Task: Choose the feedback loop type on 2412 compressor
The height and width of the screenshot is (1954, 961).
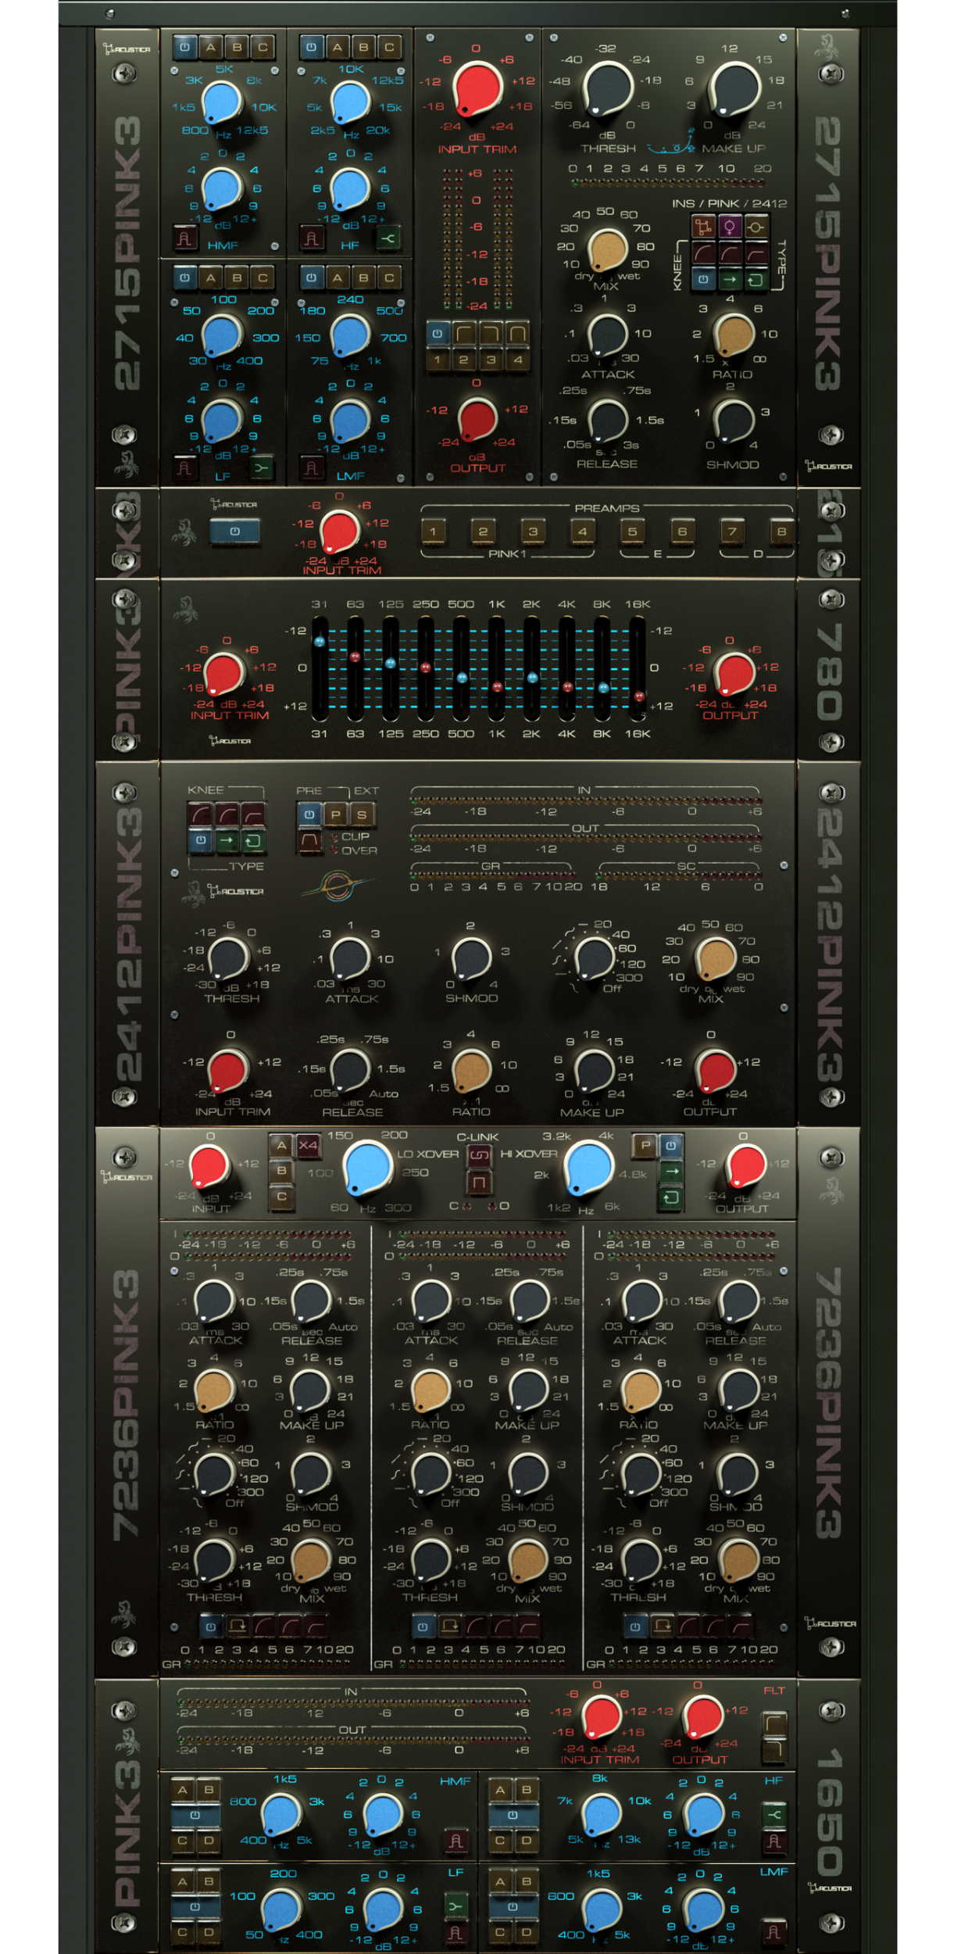Action: tap(253, 841)
